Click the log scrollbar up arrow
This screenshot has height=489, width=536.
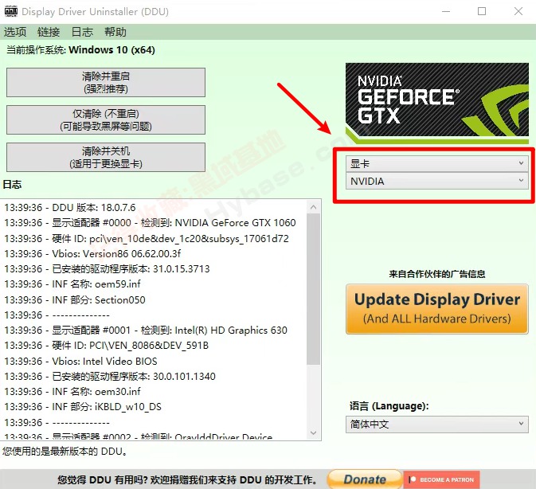point(314,207)
